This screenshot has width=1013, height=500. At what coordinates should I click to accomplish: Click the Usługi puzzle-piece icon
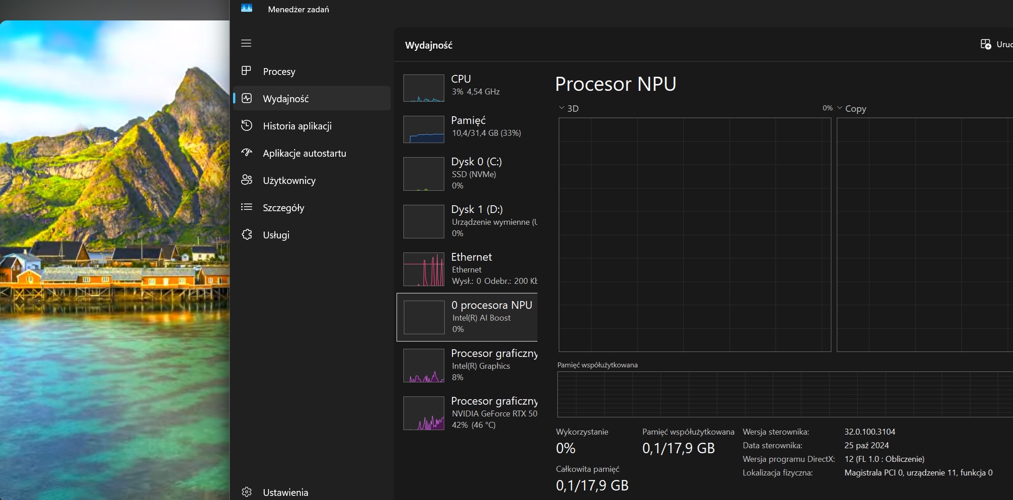pos(246,234)
